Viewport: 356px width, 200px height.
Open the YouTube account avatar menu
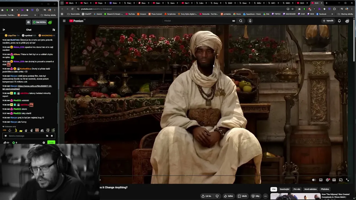click(x=347, y=21)
